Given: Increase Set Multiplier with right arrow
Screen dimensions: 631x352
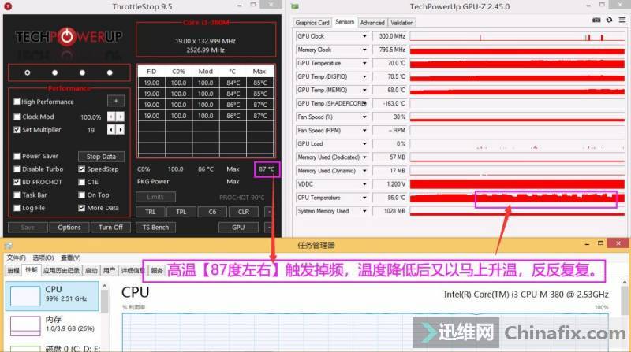Looking at the screenshot, I should 120,130.
